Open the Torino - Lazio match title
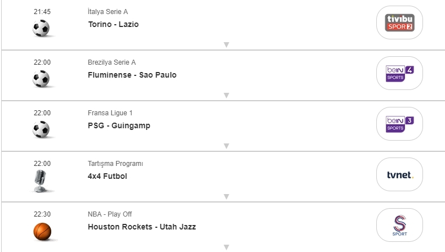The height and width of the screenshot is (252, 445). [113, 24]
